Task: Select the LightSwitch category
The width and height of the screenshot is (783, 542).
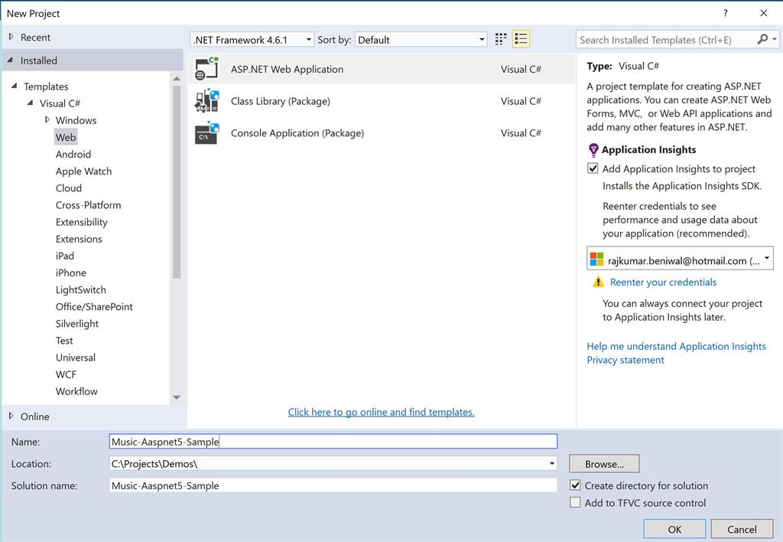Action: pyautogui.click(x=81, y=290)
